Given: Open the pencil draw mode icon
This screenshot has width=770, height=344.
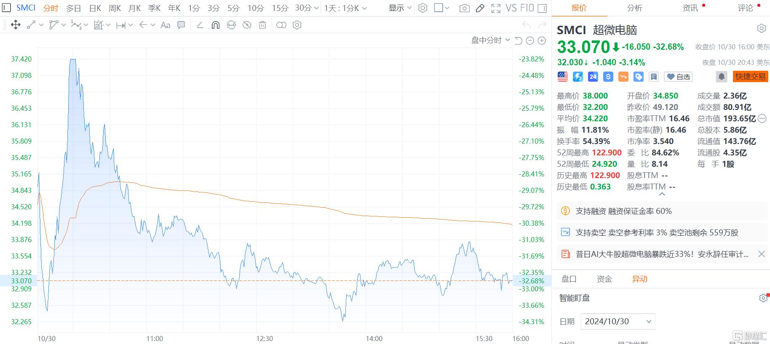Looking at the screenshot, I should (x=480, y=8).
